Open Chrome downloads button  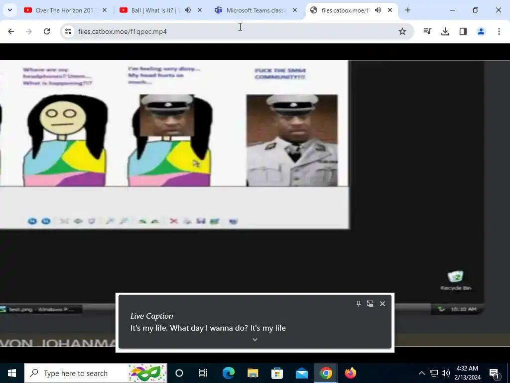click(445, 31)
